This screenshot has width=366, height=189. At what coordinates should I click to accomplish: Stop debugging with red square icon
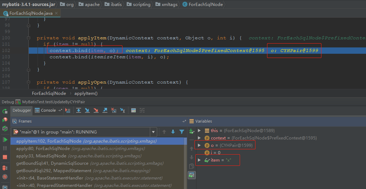[5, 157]
